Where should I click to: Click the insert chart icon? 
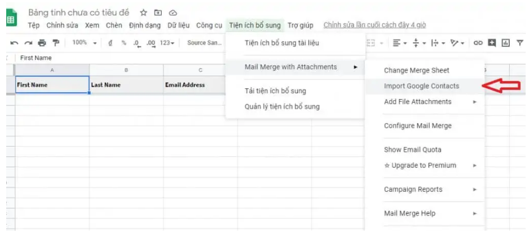point(505,43)
